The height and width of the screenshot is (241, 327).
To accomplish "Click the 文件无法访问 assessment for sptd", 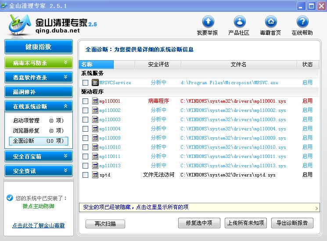I will click(x=158, y=175).
